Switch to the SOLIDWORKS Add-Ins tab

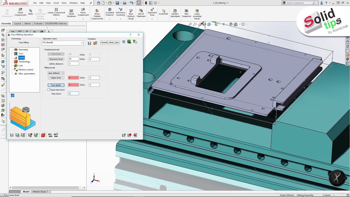pyautogui.click(x=56, y=24)
